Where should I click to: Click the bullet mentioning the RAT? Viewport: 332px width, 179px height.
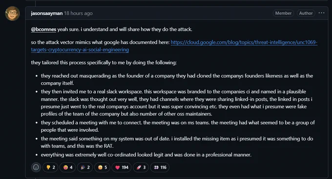pyautogui.click(x=177, y=143)
